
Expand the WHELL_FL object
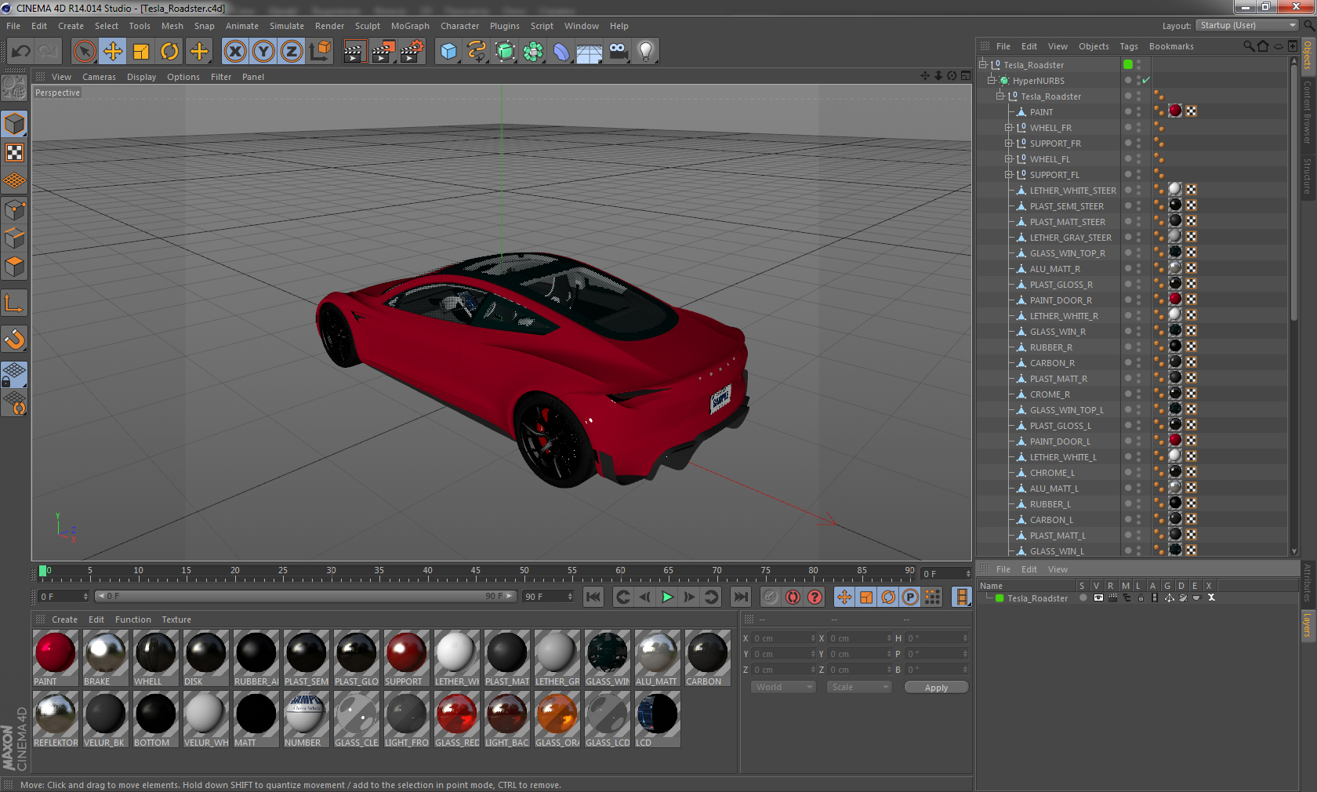tap(1009, 159)
